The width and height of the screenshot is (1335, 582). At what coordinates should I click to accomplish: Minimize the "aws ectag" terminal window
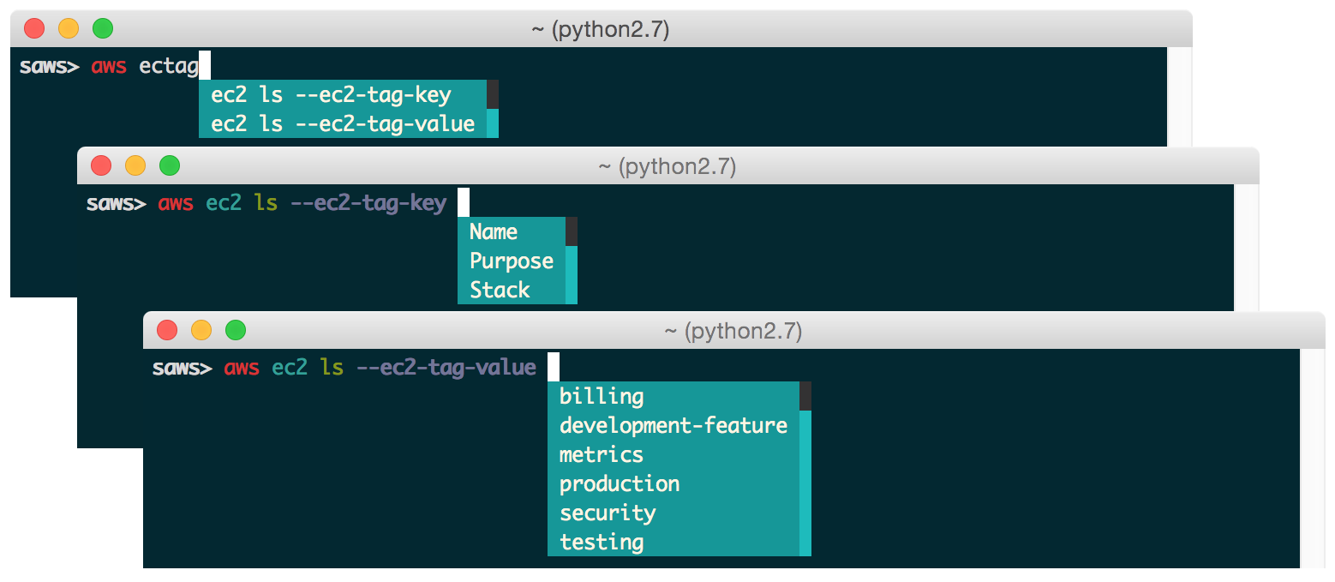pyautogui.click(x=69, y=29)
